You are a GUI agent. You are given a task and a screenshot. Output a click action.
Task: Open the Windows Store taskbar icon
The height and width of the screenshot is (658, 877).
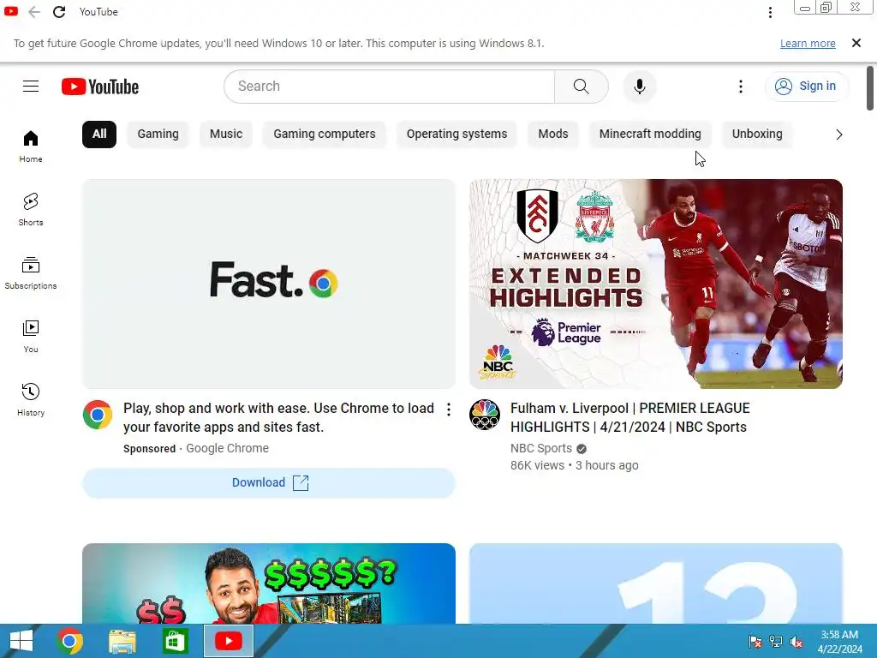click(x=175, y=641)
